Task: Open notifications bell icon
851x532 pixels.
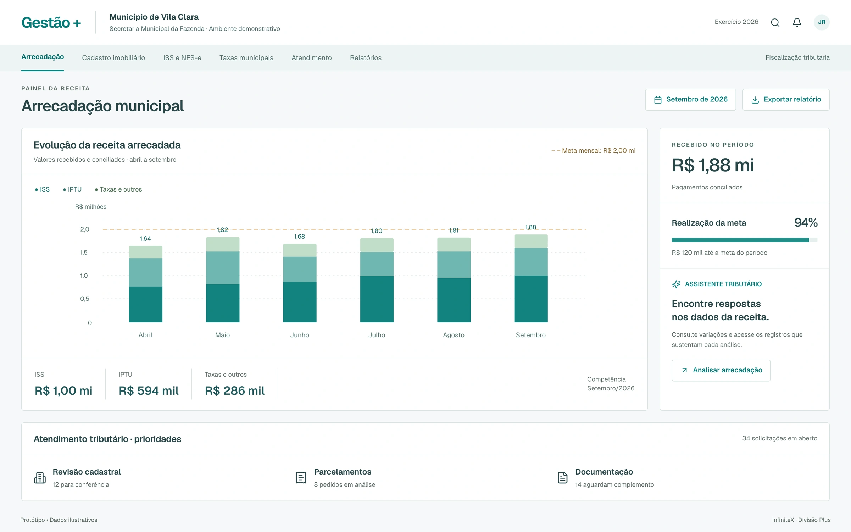Action: pos(797,22)
